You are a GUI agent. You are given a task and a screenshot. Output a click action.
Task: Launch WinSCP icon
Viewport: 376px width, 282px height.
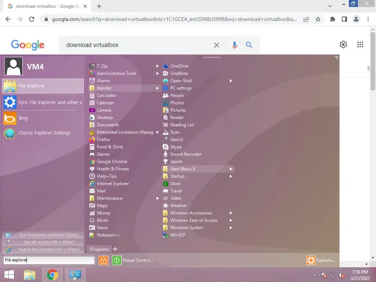click(166, 235)
